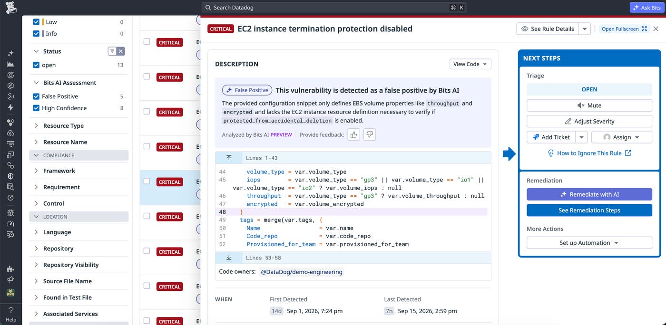Open How to Ignore This Rule link
This screenshot has width=666, height=325.
589,153
